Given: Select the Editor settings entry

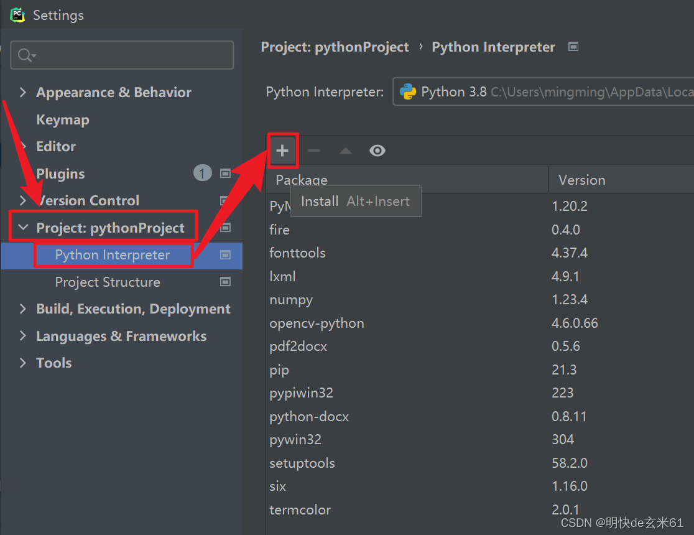Looking at the screenshot, I should (x=55, y=146).
